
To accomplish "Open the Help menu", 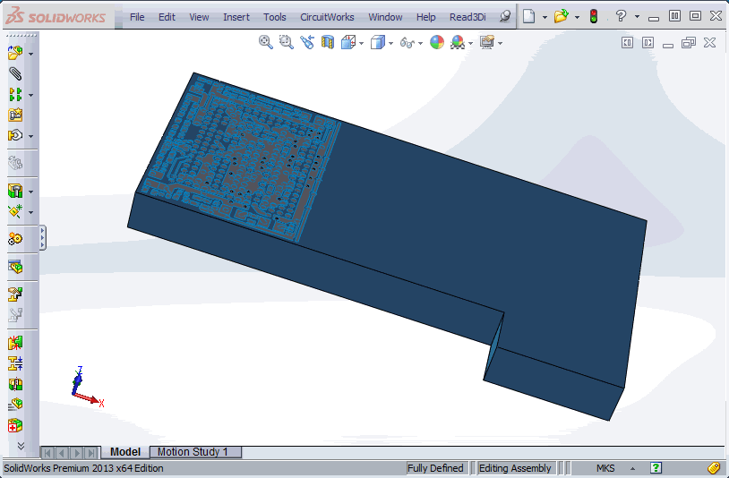I will (425, 17).
